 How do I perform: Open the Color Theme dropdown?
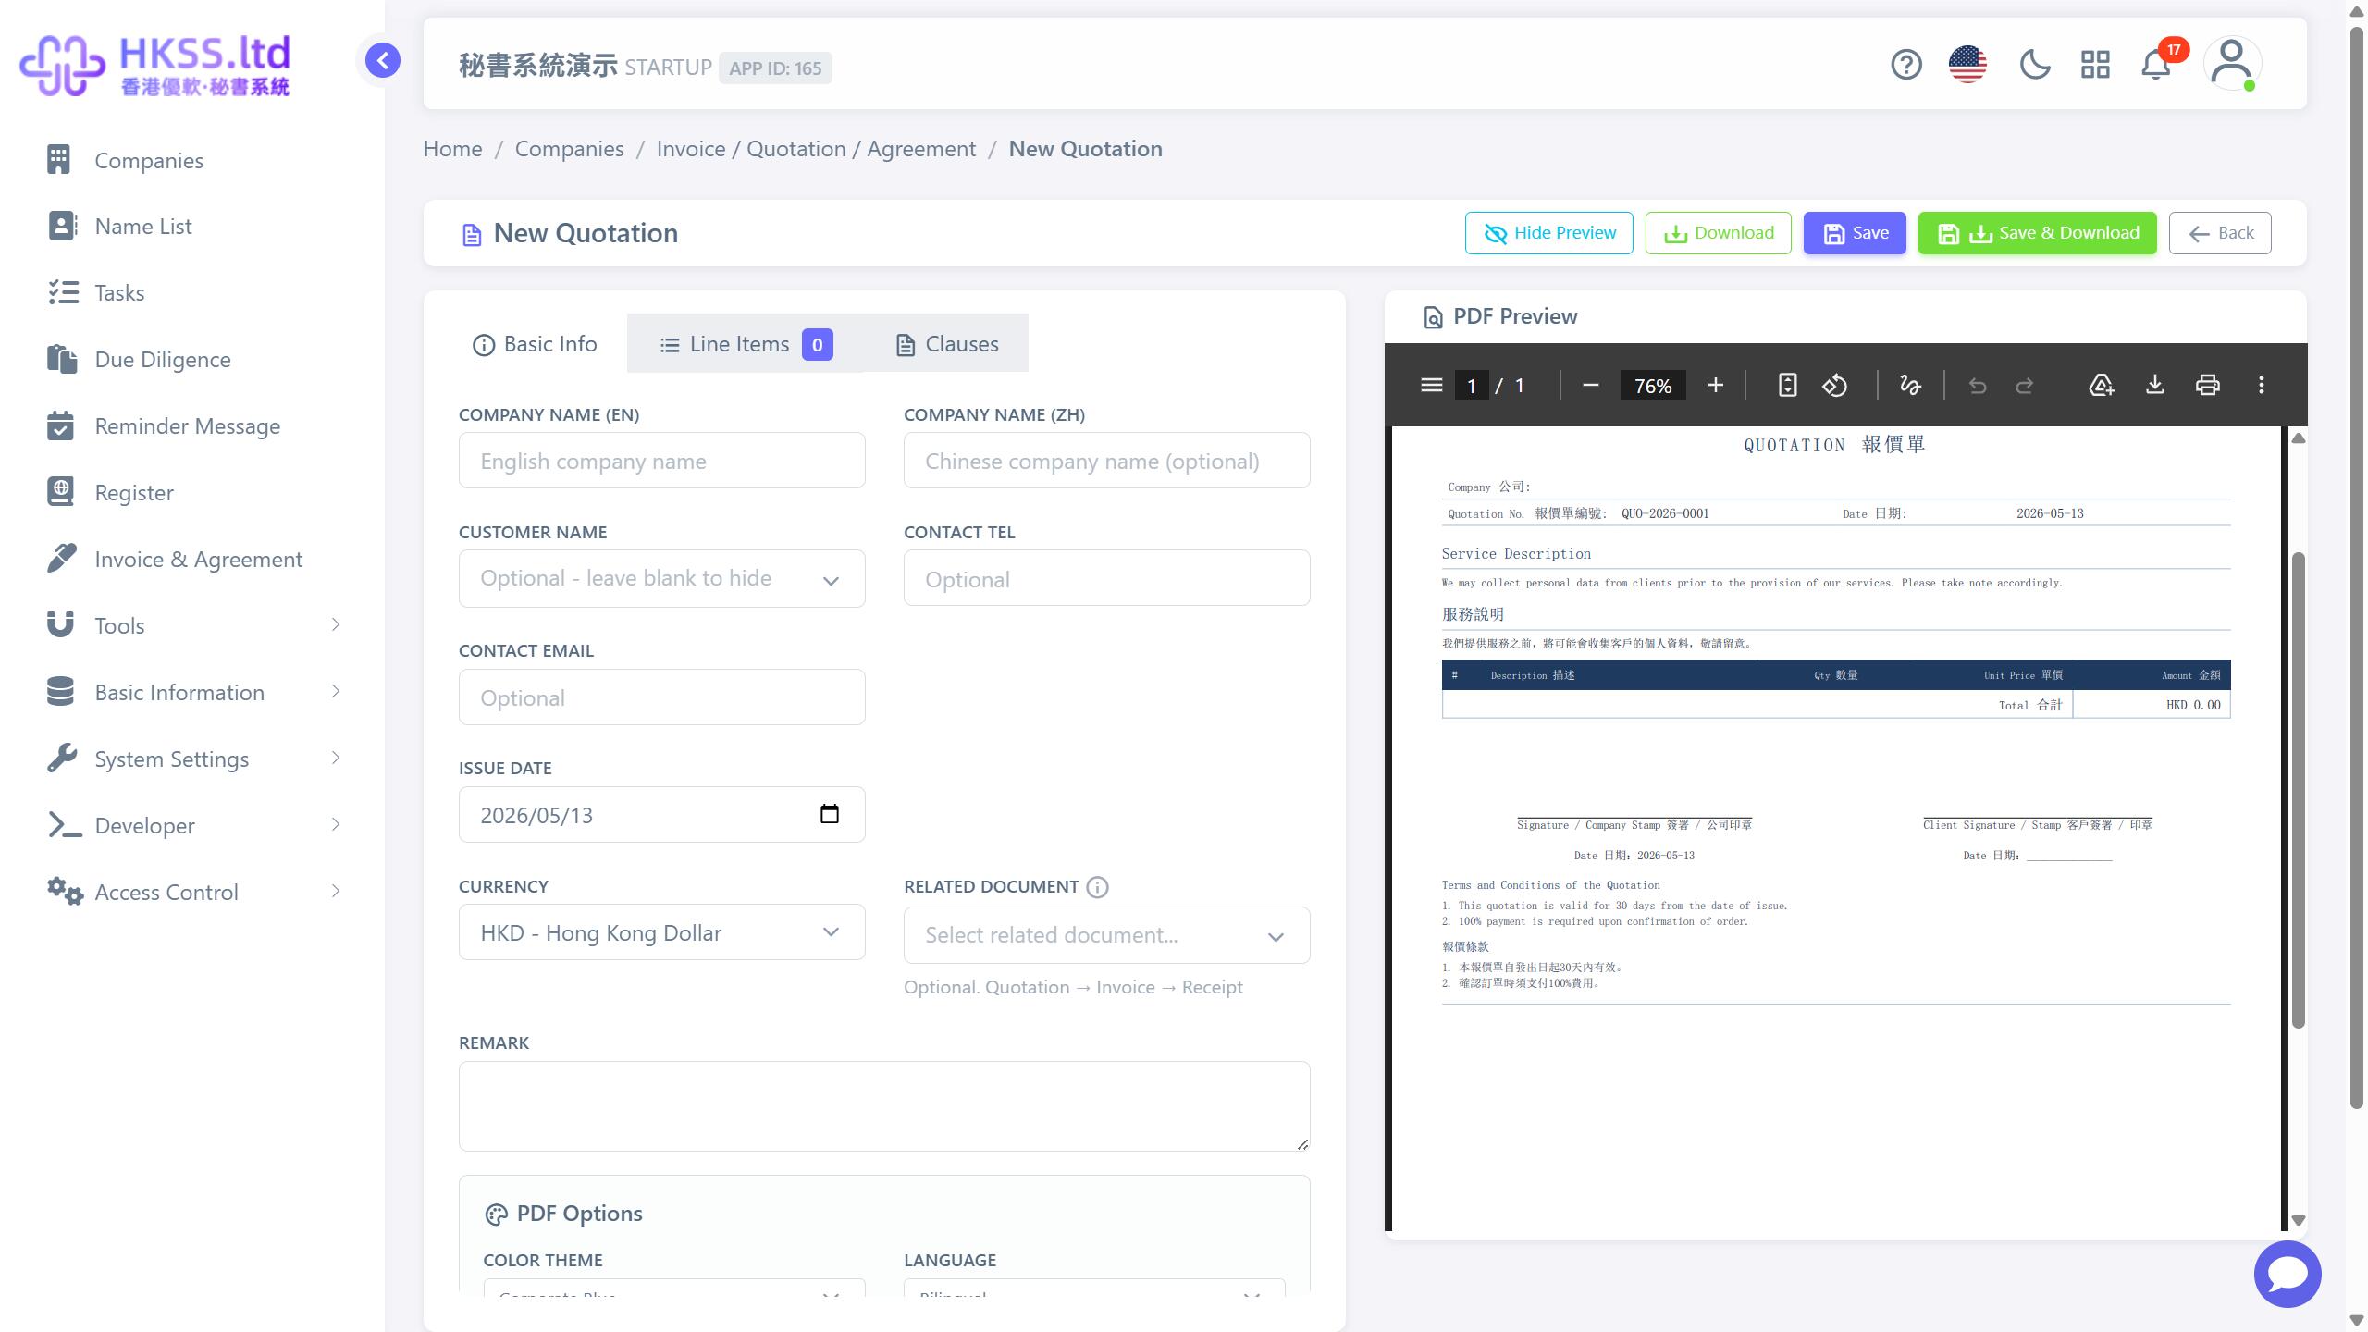click(673, 1288)
